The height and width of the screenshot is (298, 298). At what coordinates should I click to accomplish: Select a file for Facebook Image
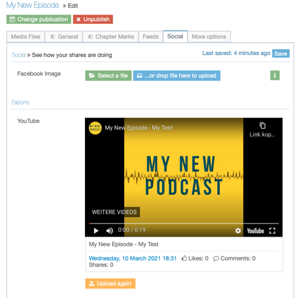coord(109,76)
